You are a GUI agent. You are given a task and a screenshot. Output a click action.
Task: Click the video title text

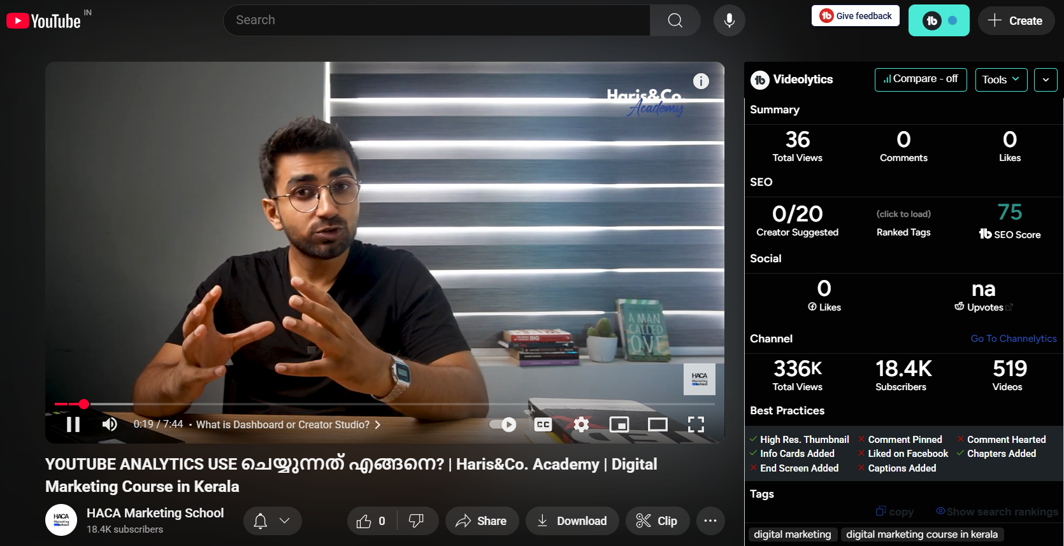[x=351, y=475]
